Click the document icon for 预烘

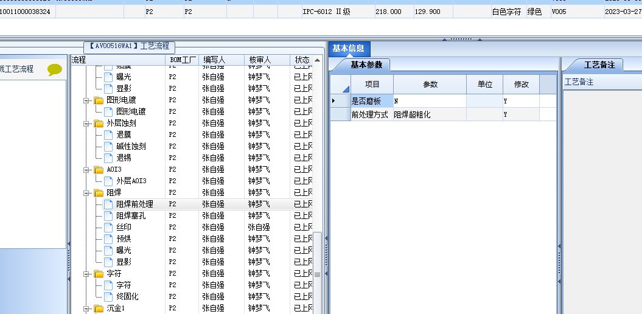108,239
